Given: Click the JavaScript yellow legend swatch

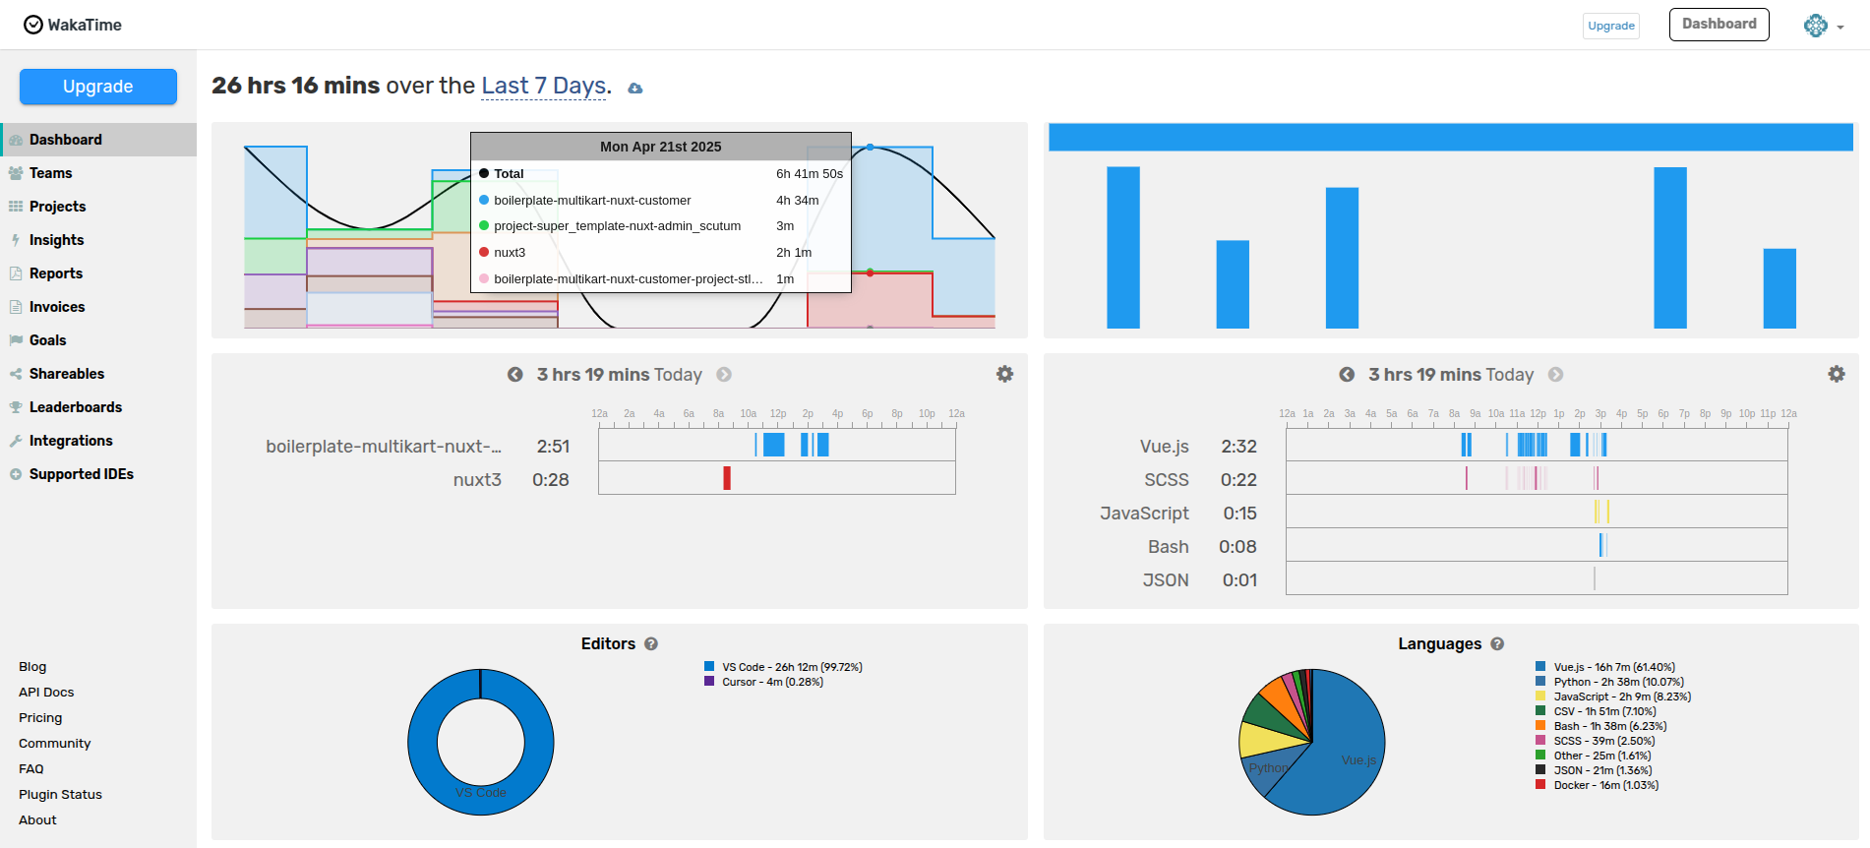Looking at the screenshot, I should click(1540, 697).
